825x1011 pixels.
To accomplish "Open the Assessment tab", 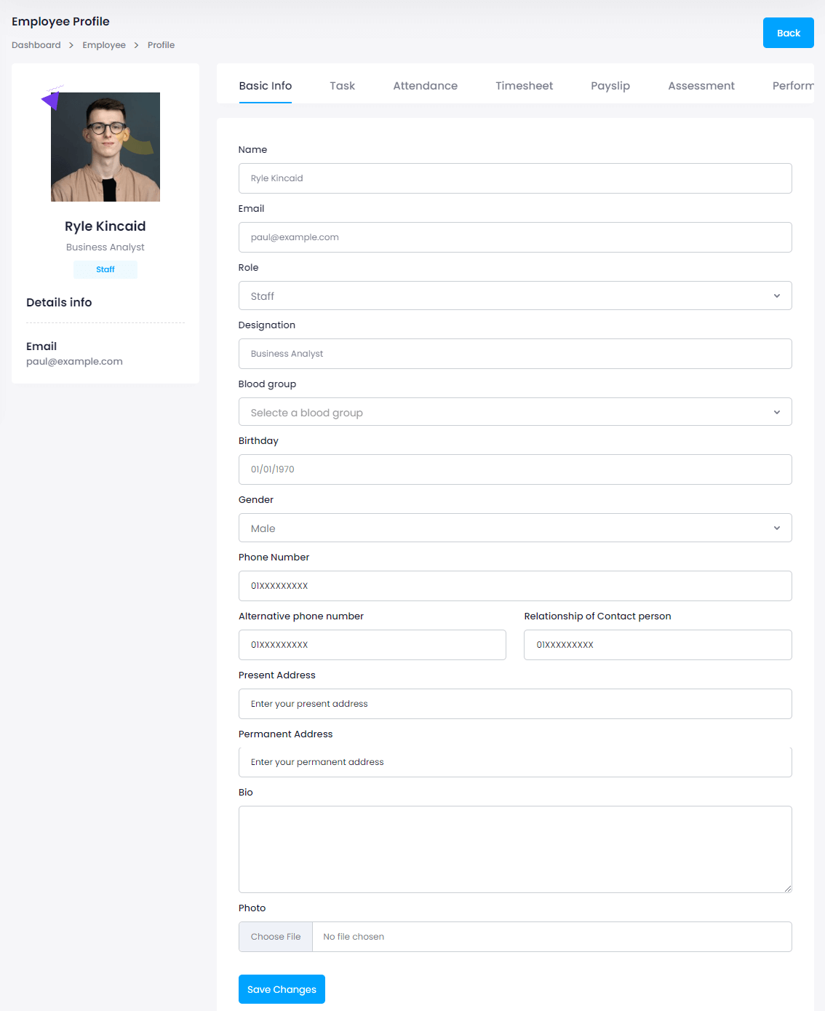I will [701, 86].
